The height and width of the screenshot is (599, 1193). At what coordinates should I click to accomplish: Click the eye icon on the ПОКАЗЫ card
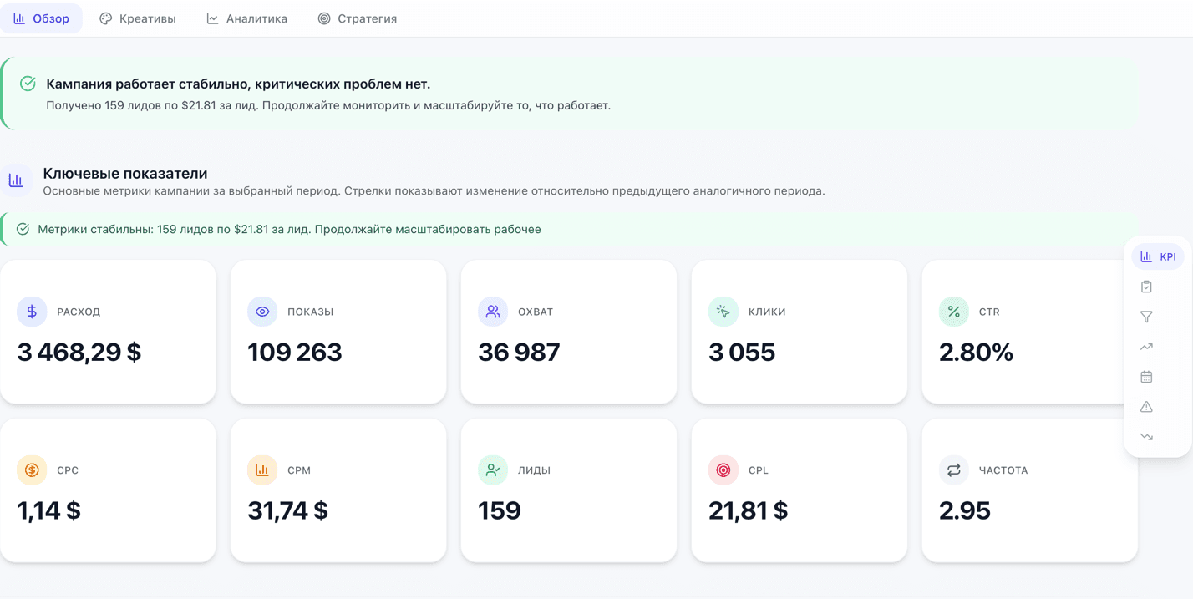pyautogui.click(x=262, y=312)
